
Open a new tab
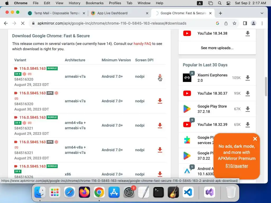pyautogui.click(x=220, y=13)
